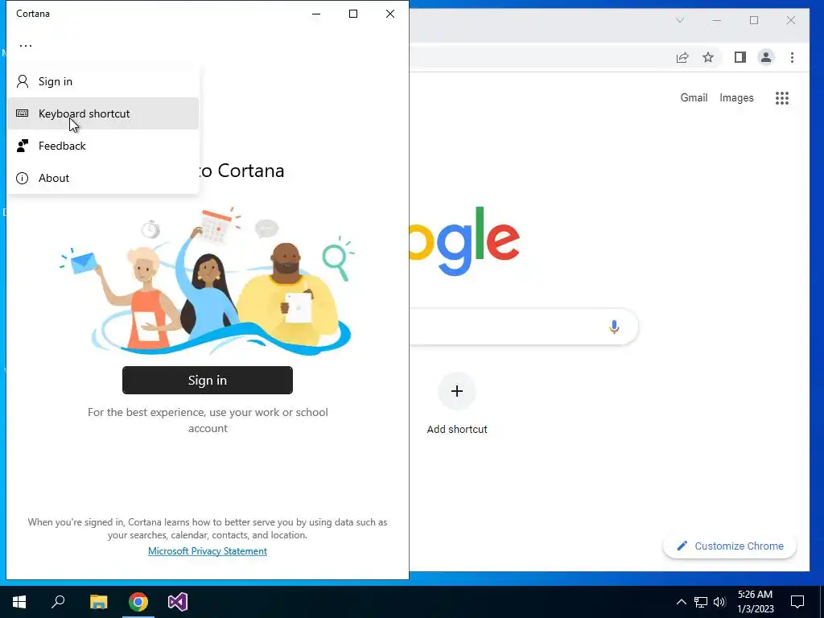Show hidden system tray icons
The image size is (824, 618).
(x=681, y=602)
